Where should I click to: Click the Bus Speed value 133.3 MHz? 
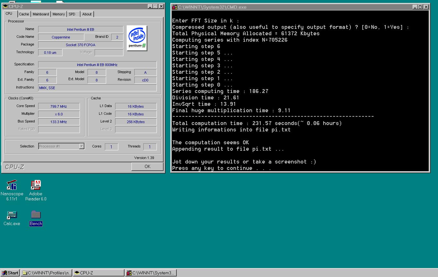(59, 122)
